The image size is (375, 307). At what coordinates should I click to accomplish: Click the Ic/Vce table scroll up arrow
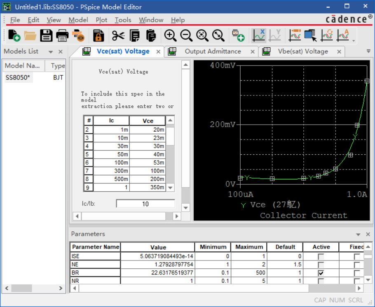170,120
